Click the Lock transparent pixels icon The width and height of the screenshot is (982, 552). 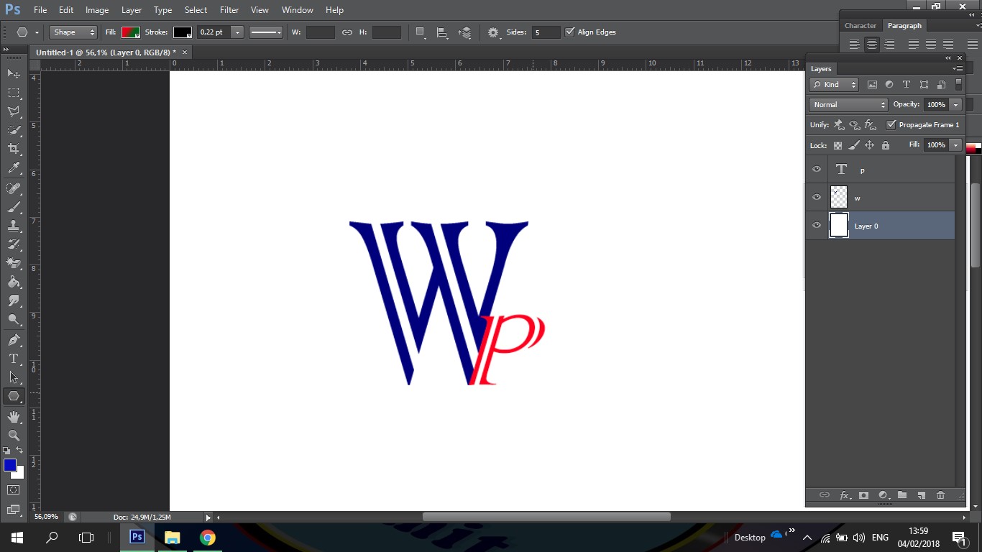(838, 145)
